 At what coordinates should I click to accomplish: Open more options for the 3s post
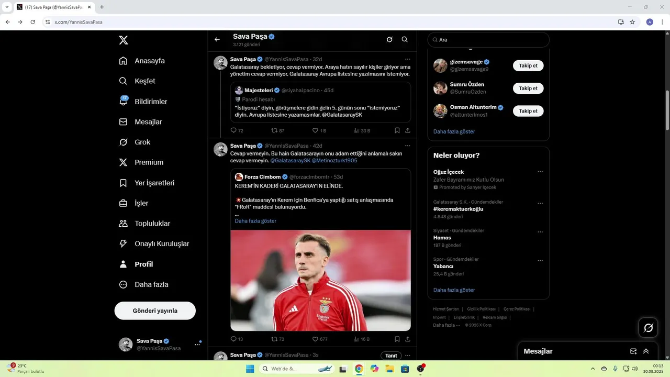pos(407,356)
